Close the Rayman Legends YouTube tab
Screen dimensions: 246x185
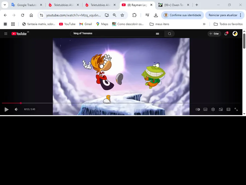pos(151,5)
